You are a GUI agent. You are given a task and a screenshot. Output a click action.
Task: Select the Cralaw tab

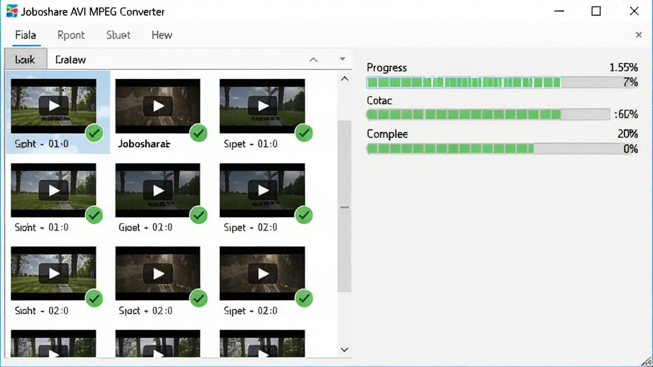70,60
